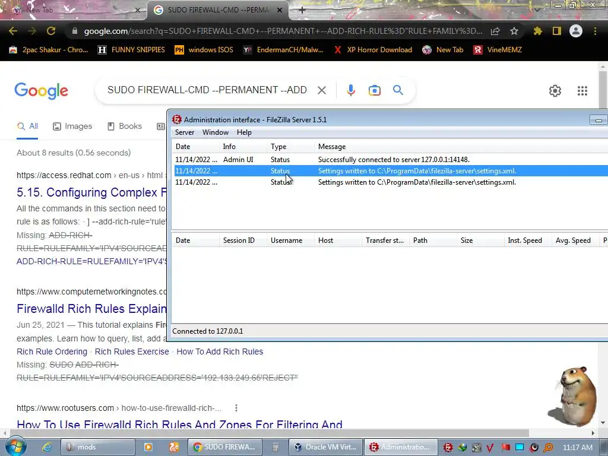Open the New Tab bookmark
The height and width of the screenshot is (456, 608).
pyautogui.click(x=443, y=50)
